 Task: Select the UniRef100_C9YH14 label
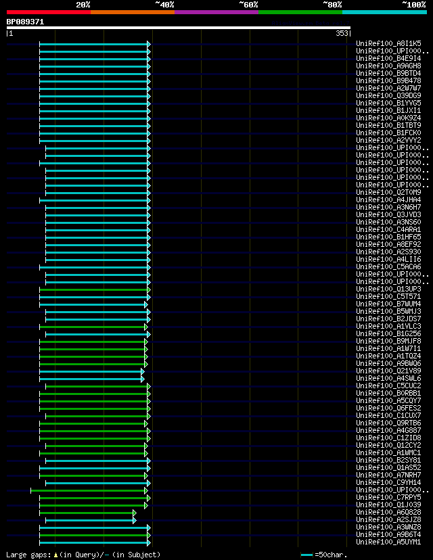[x=388, y=483]
